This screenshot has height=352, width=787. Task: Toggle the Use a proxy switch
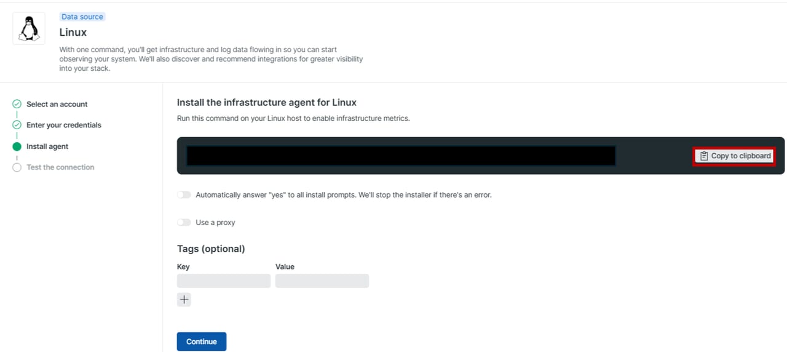click(x=184, y=222)
